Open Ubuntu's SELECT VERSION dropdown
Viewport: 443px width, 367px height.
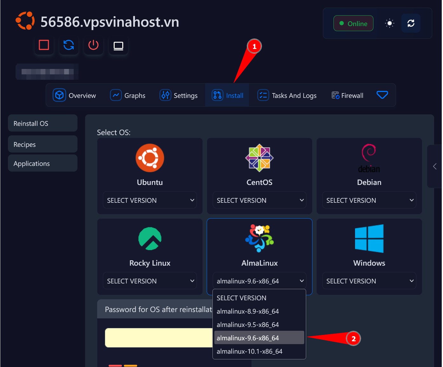pyautogui.click(x=149, y=200)
